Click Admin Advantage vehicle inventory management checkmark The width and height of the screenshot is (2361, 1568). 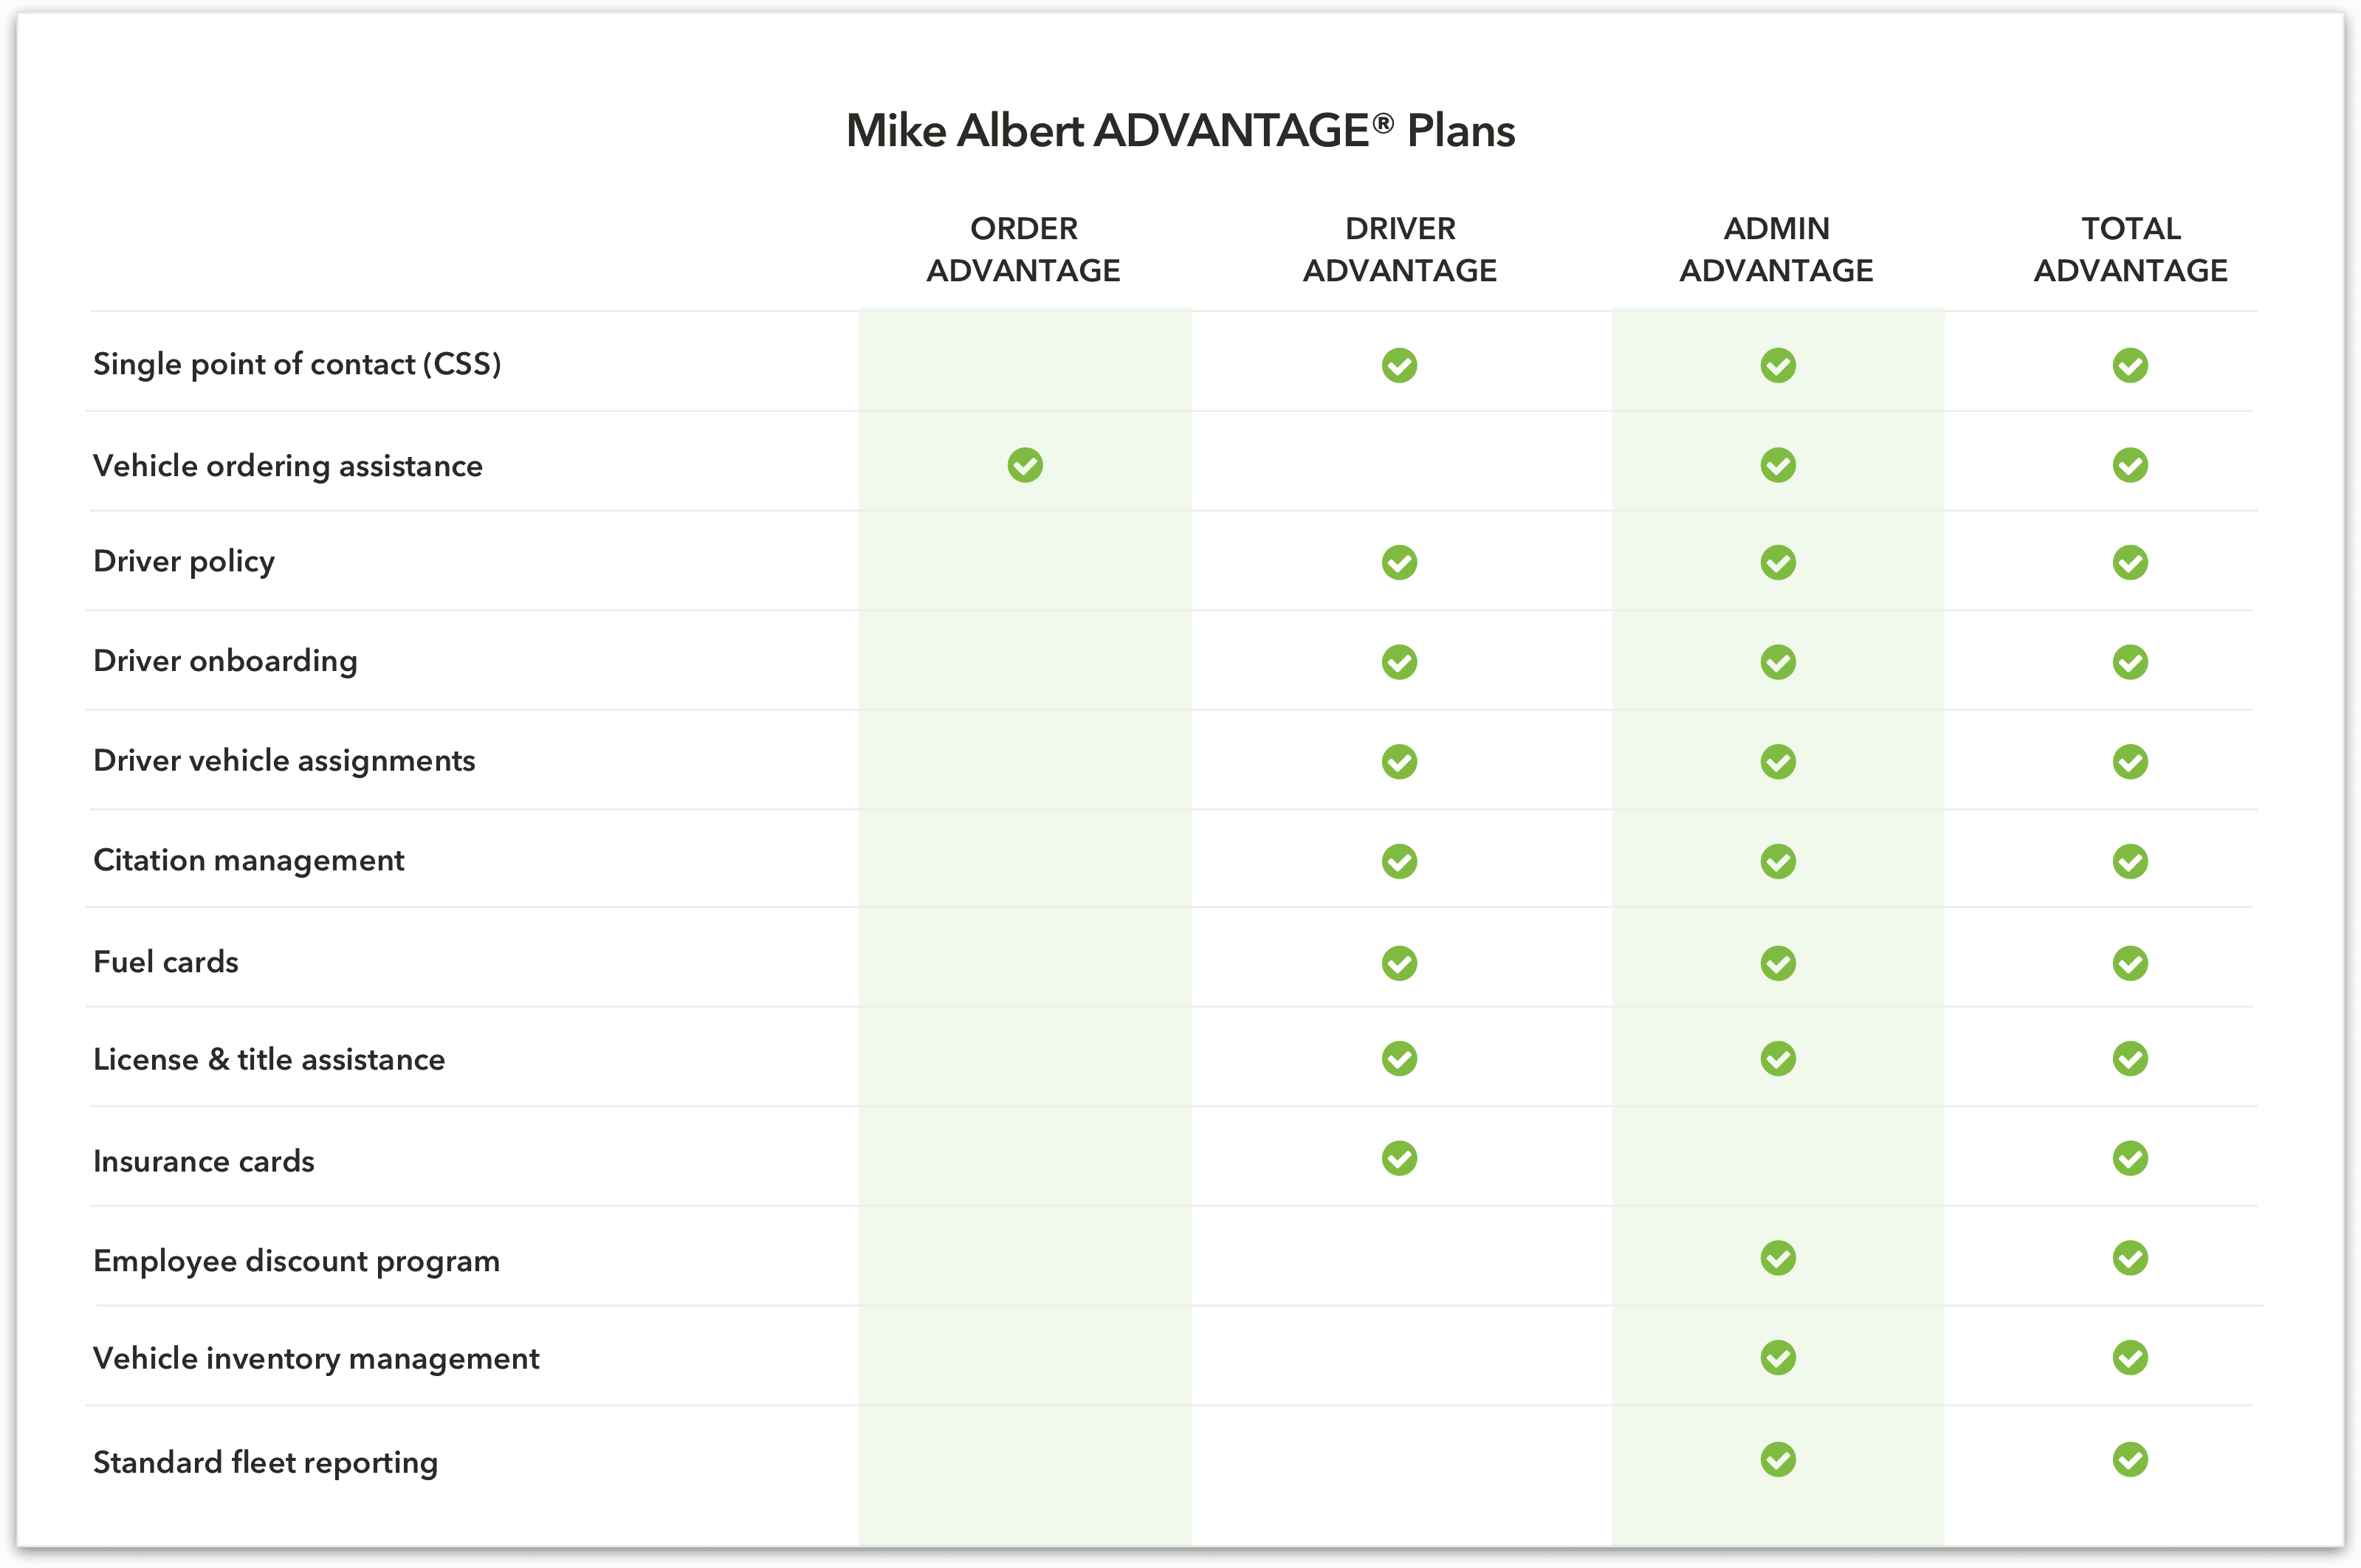(1778, 1358)
